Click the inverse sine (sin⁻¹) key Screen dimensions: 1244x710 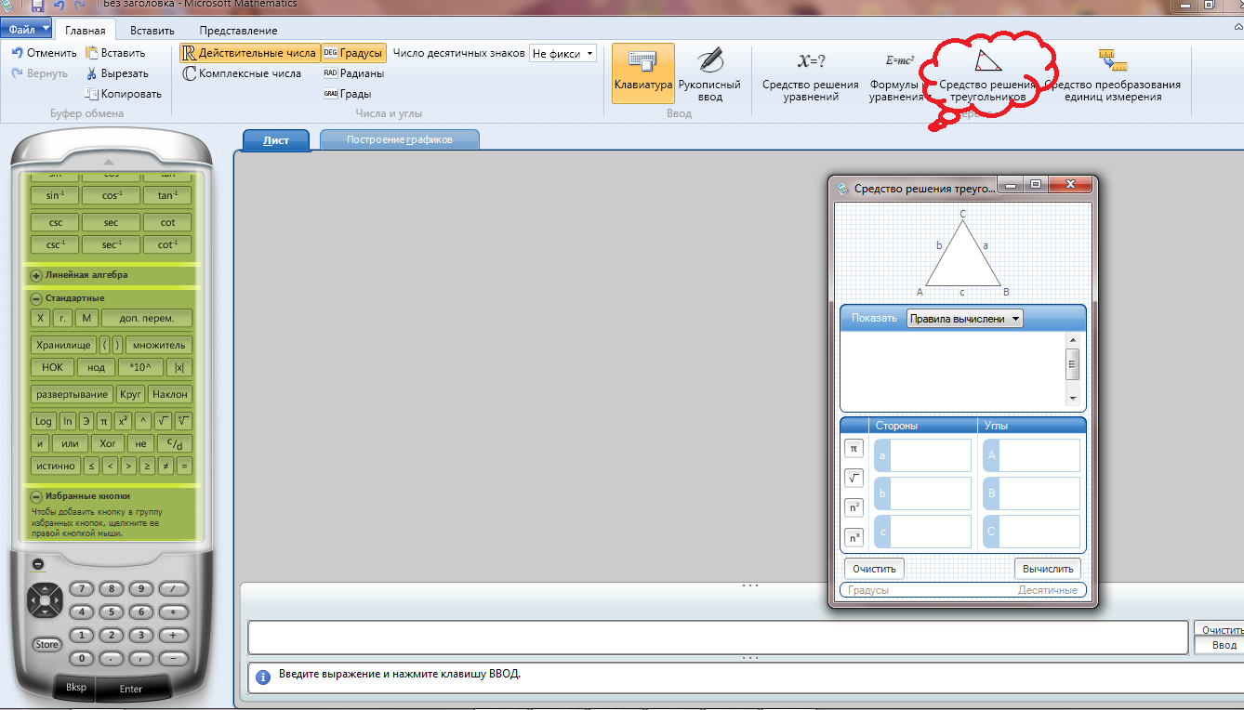coord(55,195)
